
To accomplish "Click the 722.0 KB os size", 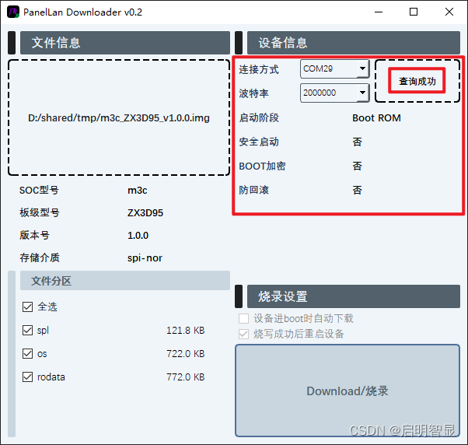I will [185, 354].
